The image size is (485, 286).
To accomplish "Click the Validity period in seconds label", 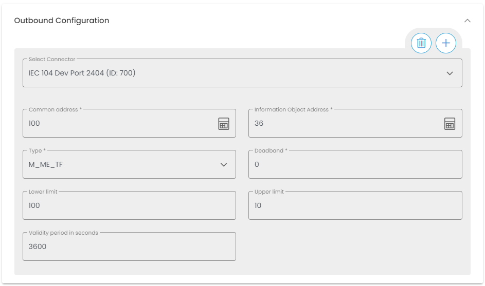I will coord(63,233).
